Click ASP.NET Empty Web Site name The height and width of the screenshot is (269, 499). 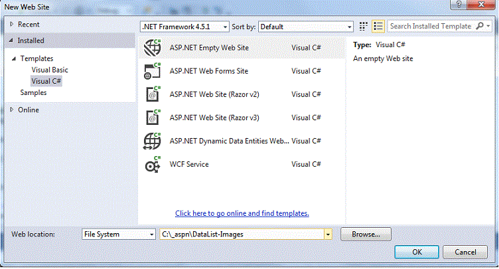(x=209, y=48)
